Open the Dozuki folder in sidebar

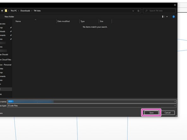click(x=4, y=55)
